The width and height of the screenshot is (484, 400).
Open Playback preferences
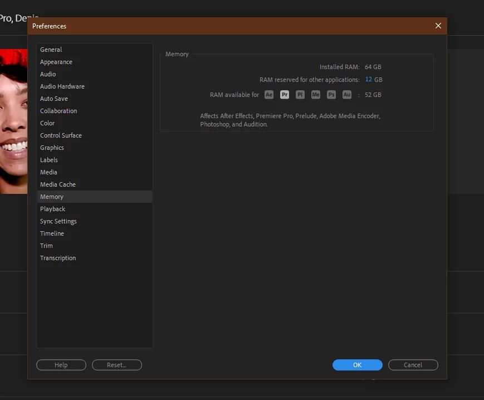click(x=95, y=209)
